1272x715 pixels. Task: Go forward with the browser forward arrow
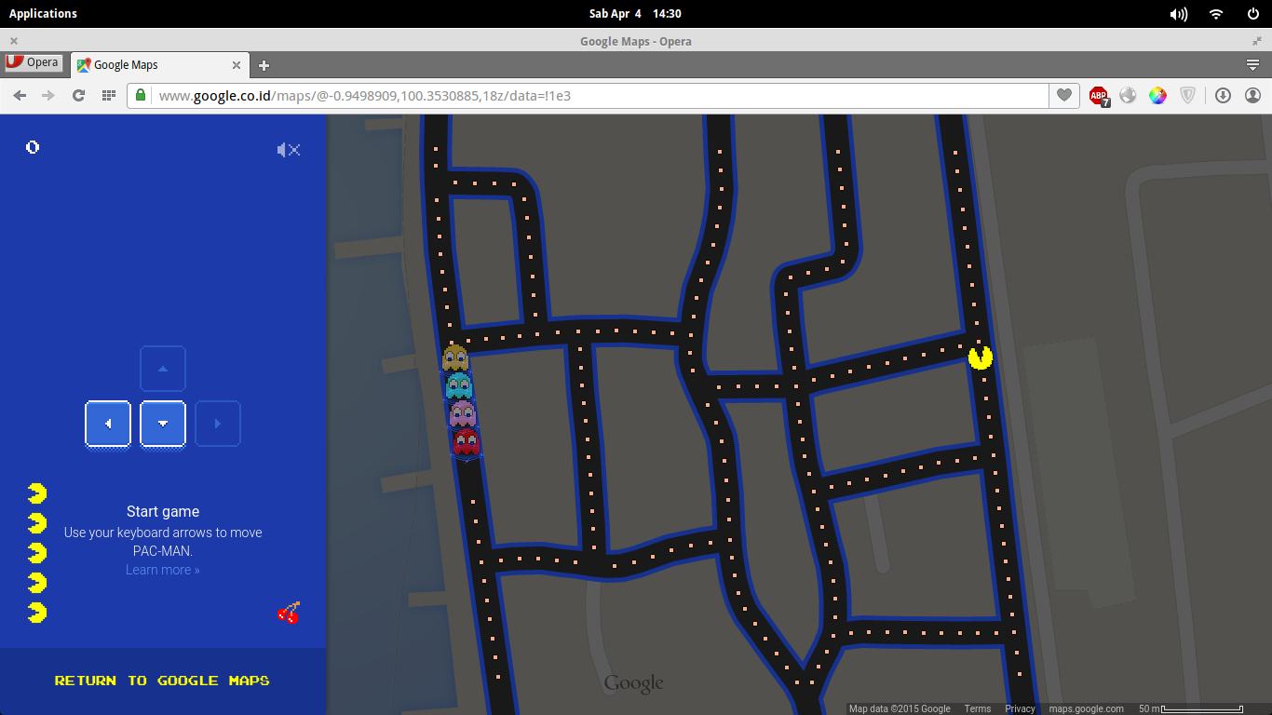[48, 95]
